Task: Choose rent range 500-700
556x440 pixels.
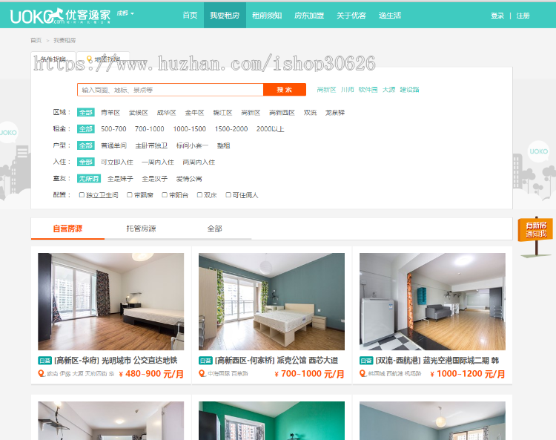Action: (x=113, y=129)
